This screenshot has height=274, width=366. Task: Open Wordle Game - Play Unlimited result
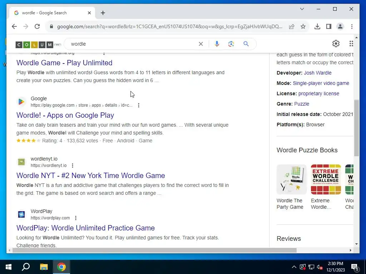64,63
